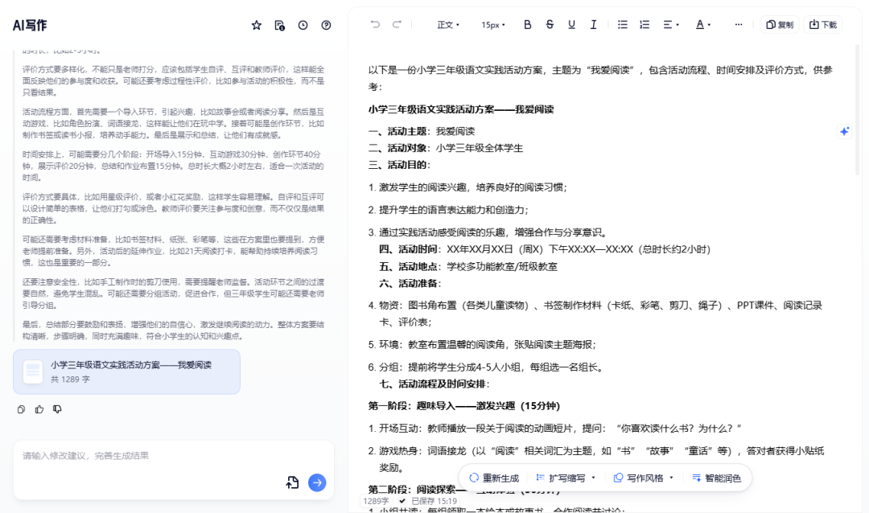Toggle italic formatting
The width and height of the screenshot is (869, 513).
(593, 25)
